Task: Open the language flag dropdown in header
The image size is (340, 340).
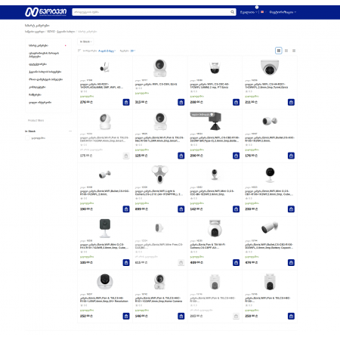Action: [263, 12]
